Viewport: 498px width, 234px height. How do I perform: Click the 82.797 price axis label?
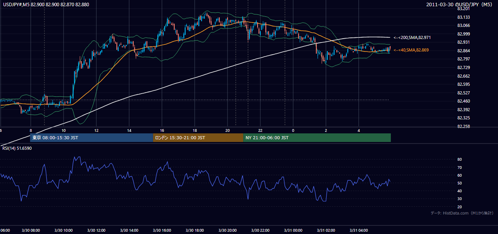point(463,59)
